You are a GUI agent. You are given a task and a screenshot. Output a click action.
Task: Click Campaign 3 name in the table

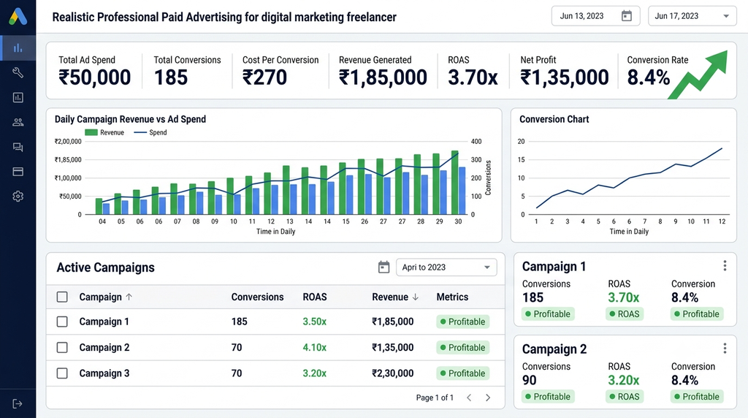(104, 373)
